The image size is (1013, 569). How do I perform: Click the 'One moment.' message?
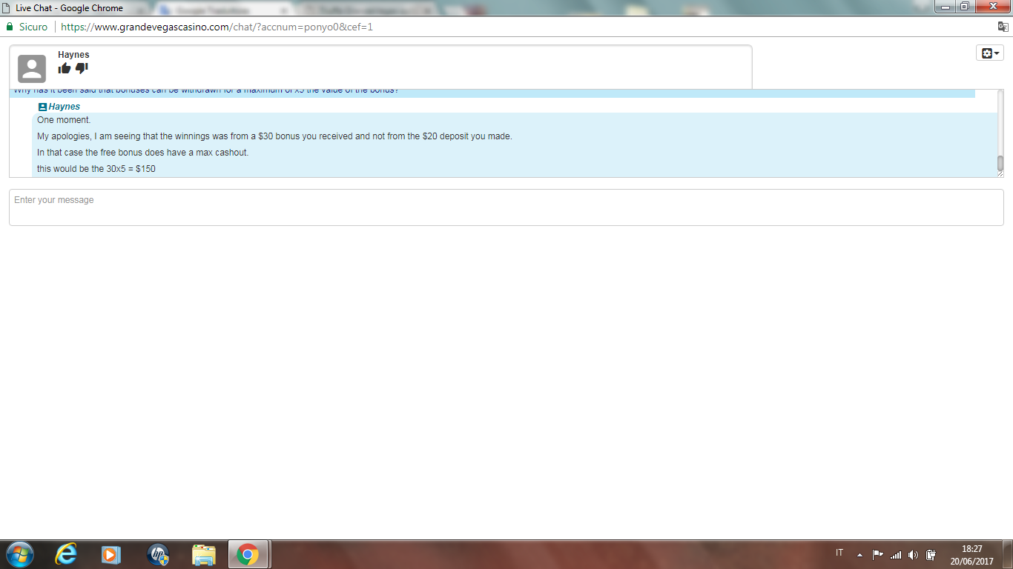[64, 120]
